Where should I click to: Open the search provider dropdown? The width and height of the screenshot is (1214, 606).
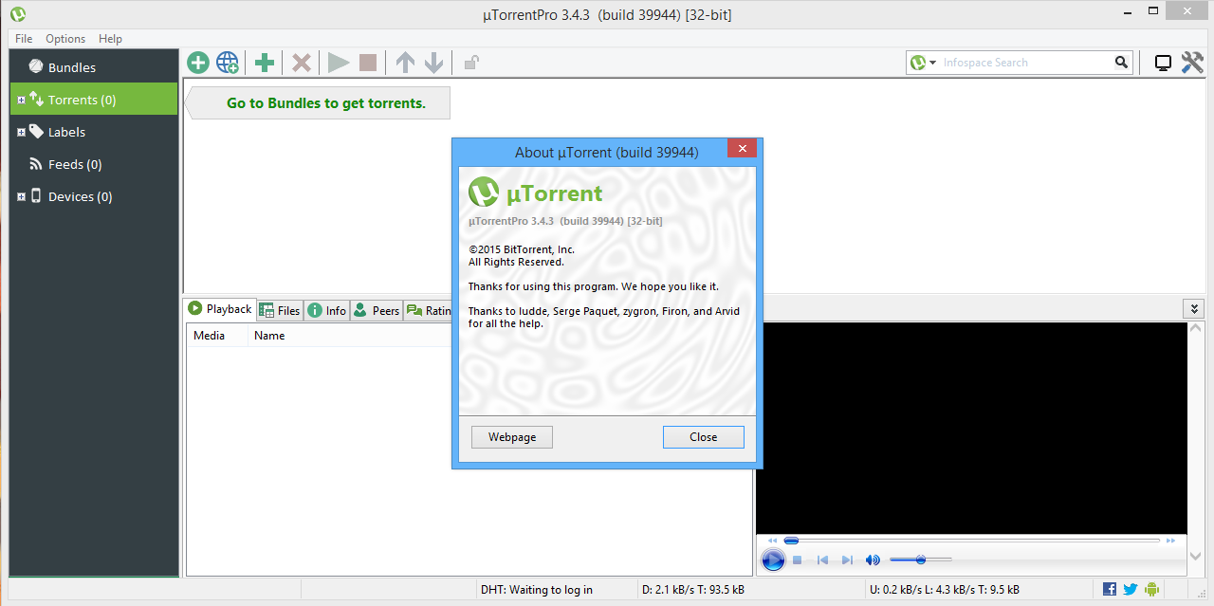click(923, 63)
